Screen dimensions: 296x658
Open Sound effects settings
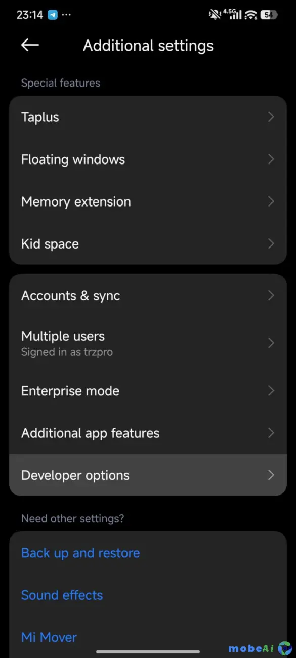[62, 595]
